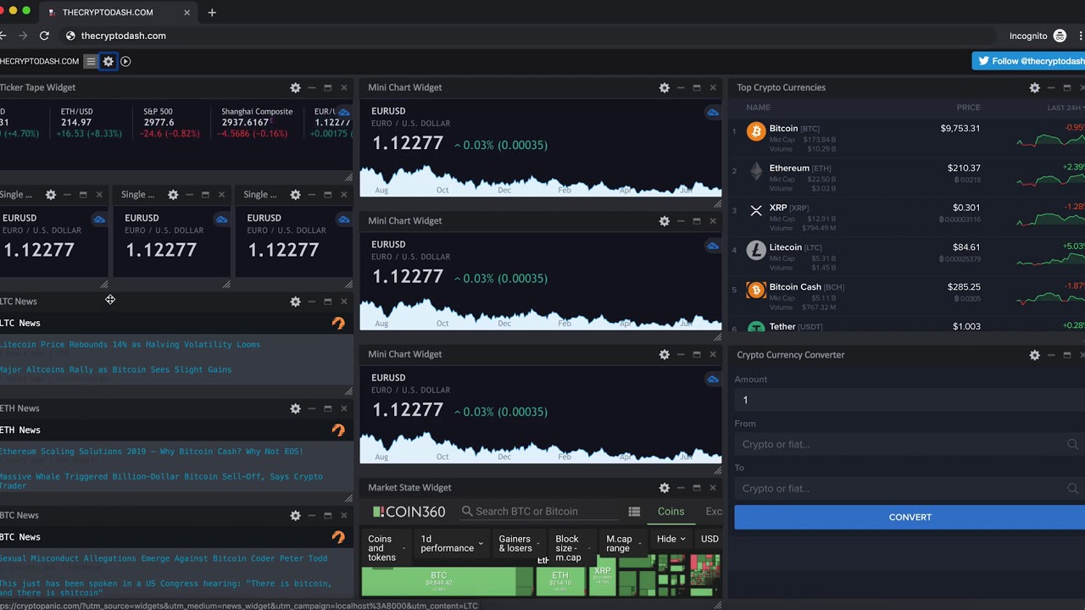The image size is (1085, 610).
Task: Click the Litecoin logo in Top Crypto Currencies
Action: pyautogui.click(x=755, y=250)
